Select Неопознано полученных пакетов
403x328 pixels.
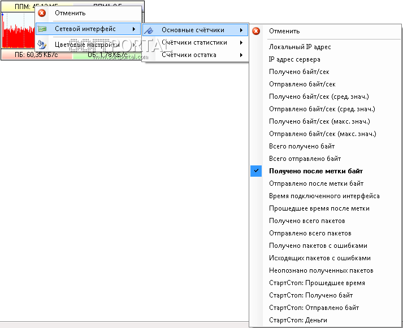click(326, 270)
